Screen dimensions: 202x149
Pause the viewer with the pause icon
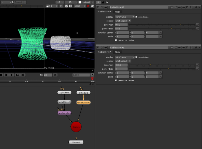(x=70, y=6)
